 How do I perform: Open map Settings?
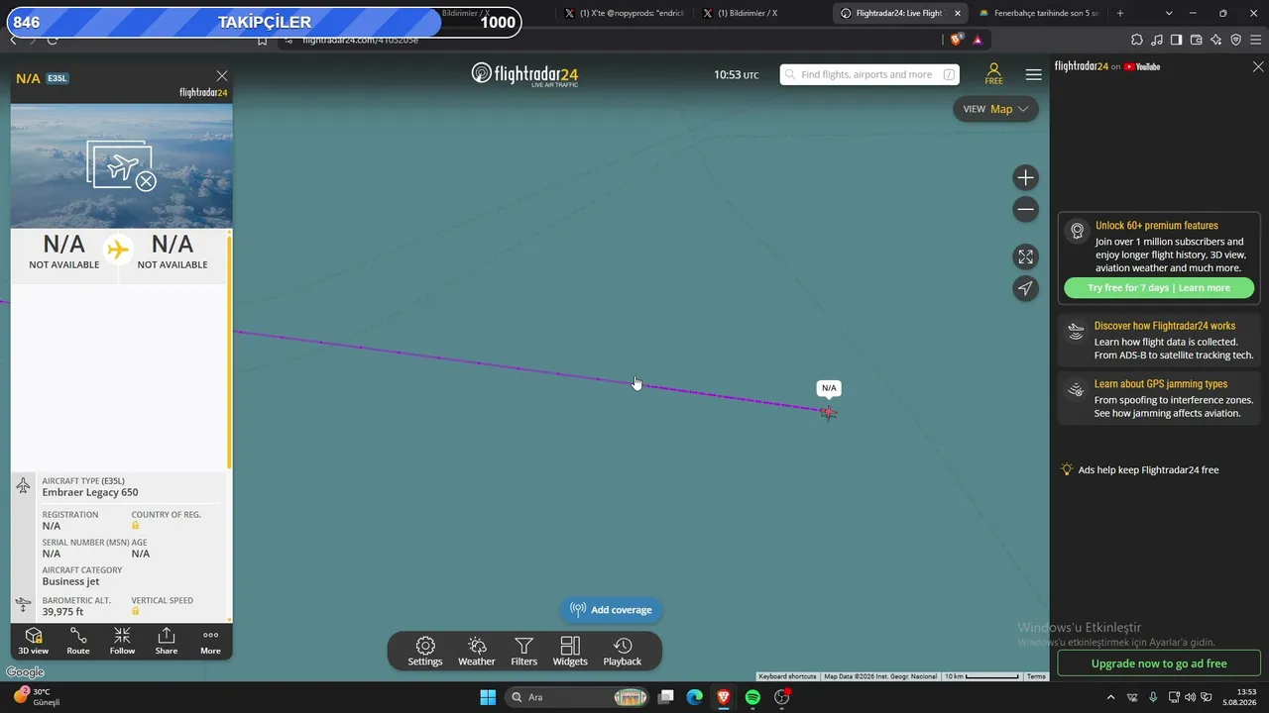425,652
